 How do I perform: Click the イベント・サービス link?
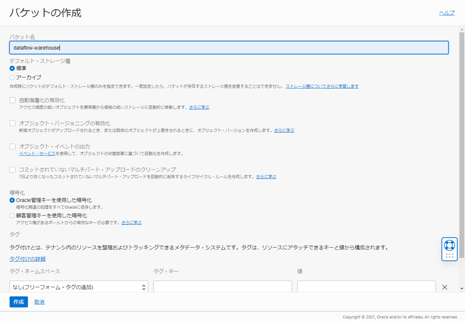pyautogui.click(x=37, y=154)
